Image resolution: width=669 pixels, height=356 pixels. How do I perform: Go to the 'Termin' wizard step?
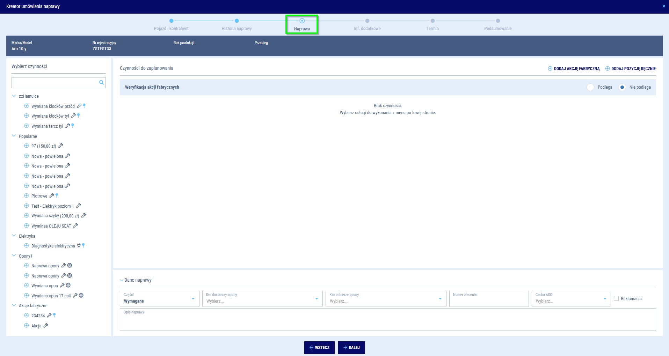pos(432,21)
